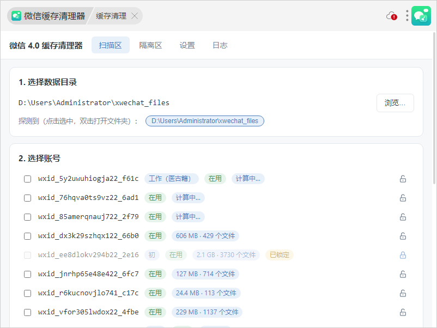Check the wxid_r6kucnovjlo741_c17c account checkbox

point(28,293)
